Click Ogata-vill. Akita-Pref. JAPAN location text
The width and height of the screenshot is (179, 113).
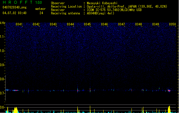(127, 6)
